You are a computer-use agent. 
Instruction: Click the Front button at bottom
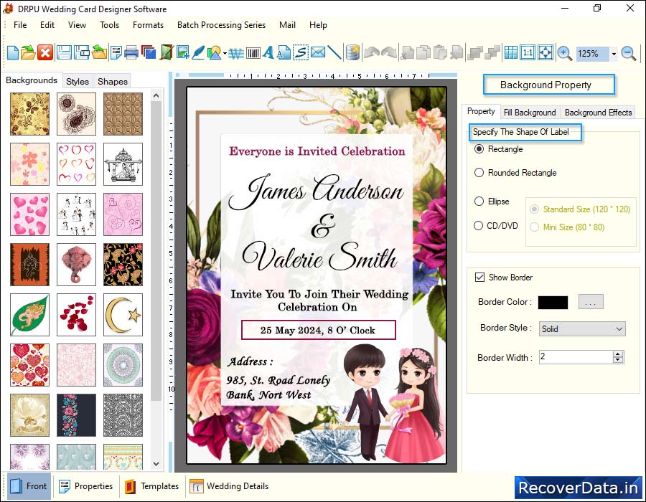pos(29,486)
